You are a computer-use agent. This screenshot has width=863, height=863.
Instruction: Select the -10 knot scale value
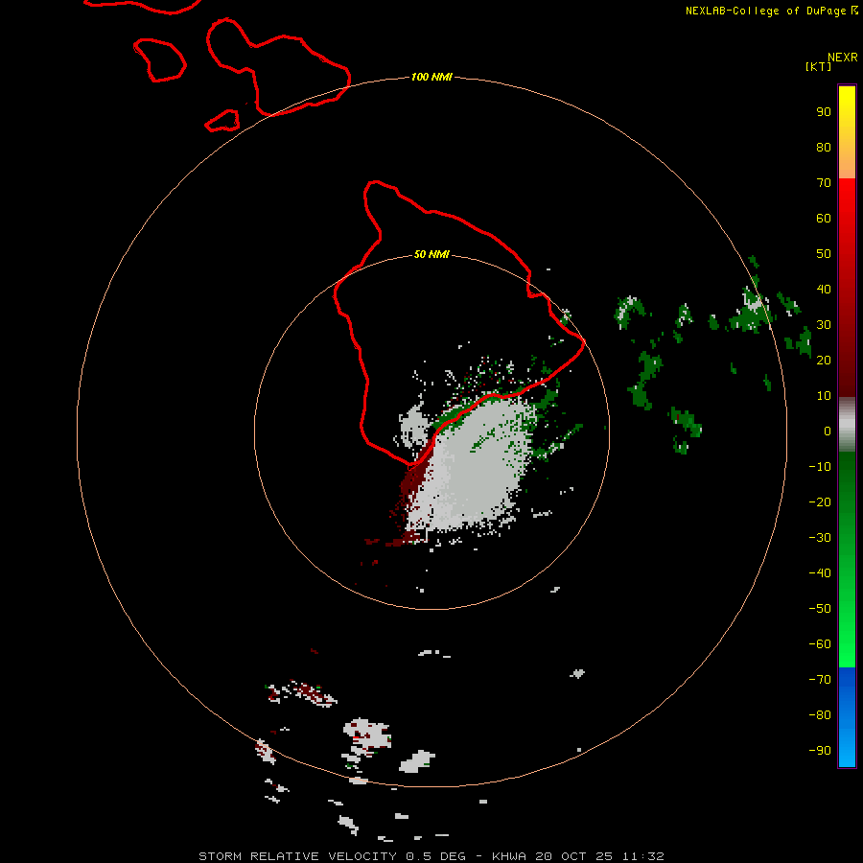pyautogui.click(x=820, y=467)
